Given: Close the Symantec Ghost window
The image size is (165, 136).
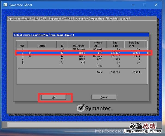Looking at the screenshot, I should [156, 5].
